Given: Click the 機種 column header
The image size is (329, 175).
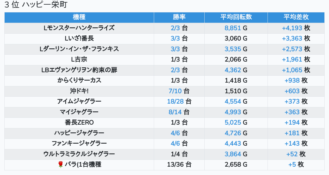Looking at the screenshot, I should [x=79, y=17].
